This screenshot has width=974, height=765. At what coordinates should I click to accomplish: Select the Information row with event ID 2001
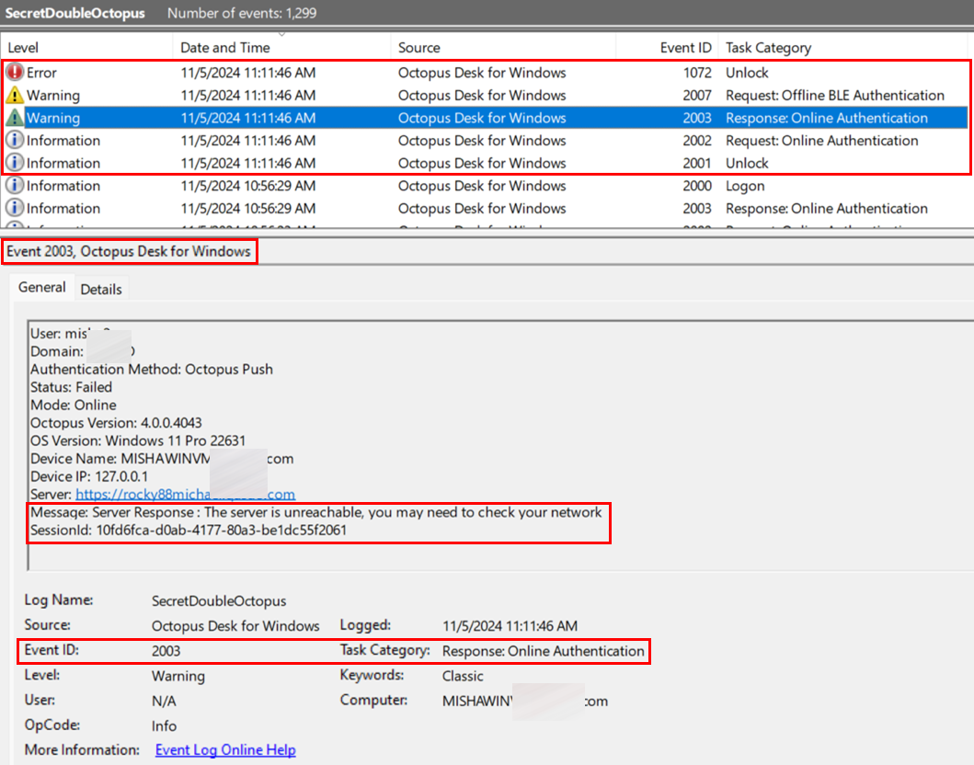(x=485, y=163)
